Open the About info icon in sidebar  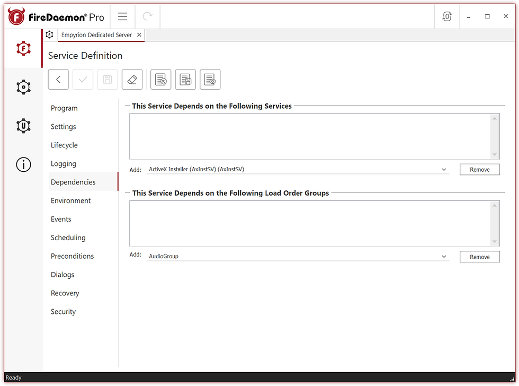coord(23,164)
